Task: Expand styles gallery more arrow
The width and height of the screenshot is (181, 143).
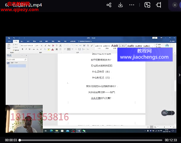Action: [152, 47]
